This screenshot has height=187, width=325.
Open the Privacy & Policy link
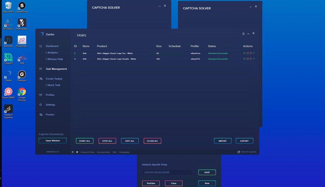point(87,152)
